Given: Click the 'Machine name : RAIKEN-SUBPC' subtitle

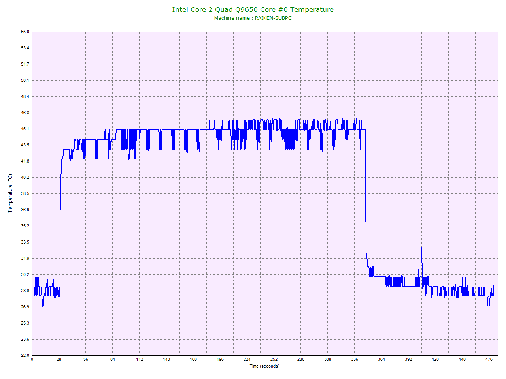Looking at the screenshot, I should (x=253, y=18).
